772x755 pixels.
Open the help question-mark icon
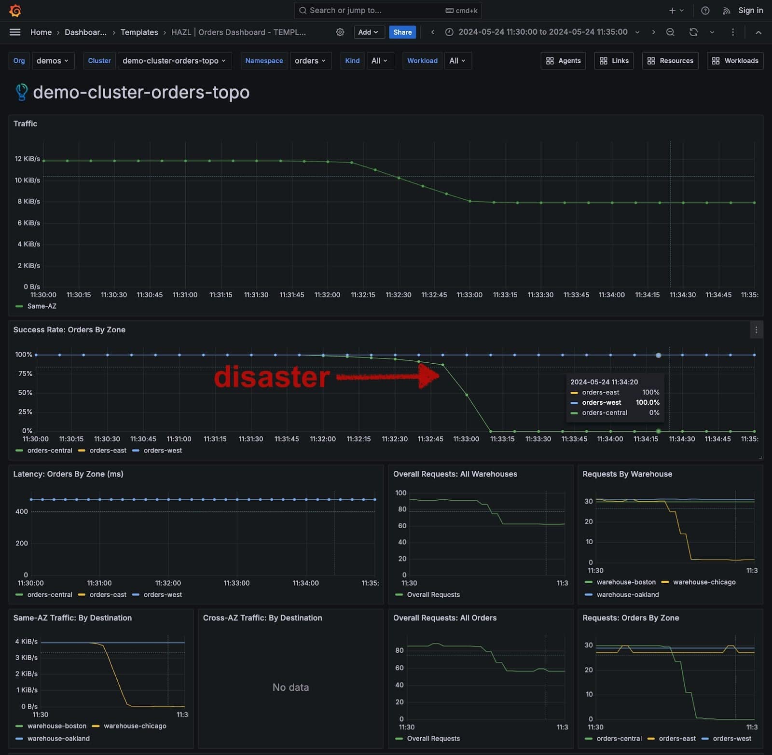(705, 10)
